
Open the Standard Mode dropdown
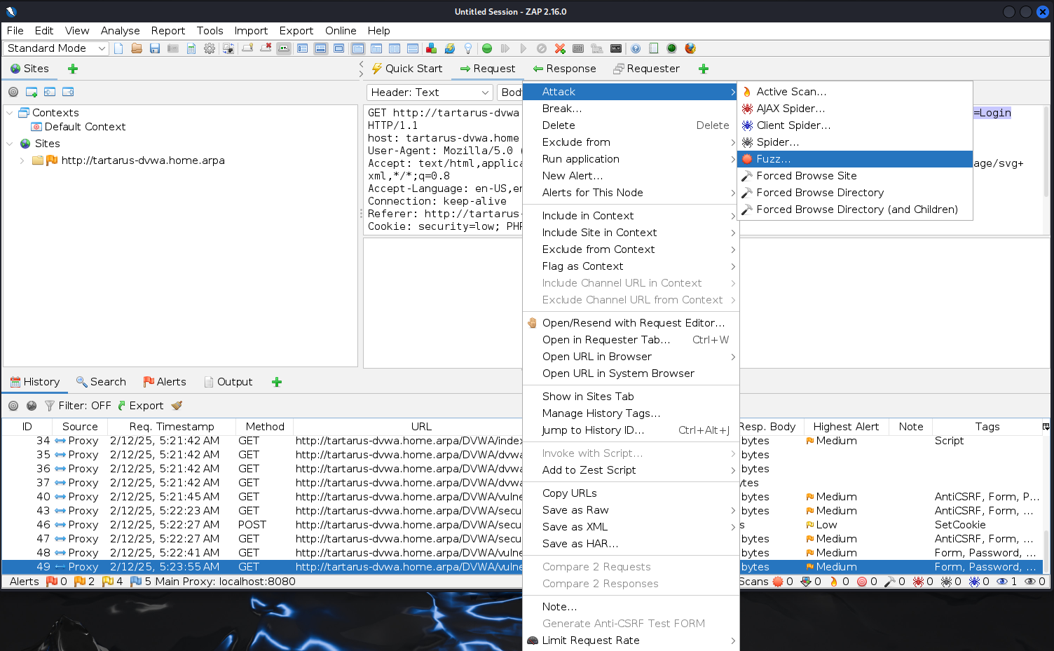tap(55, 48)
